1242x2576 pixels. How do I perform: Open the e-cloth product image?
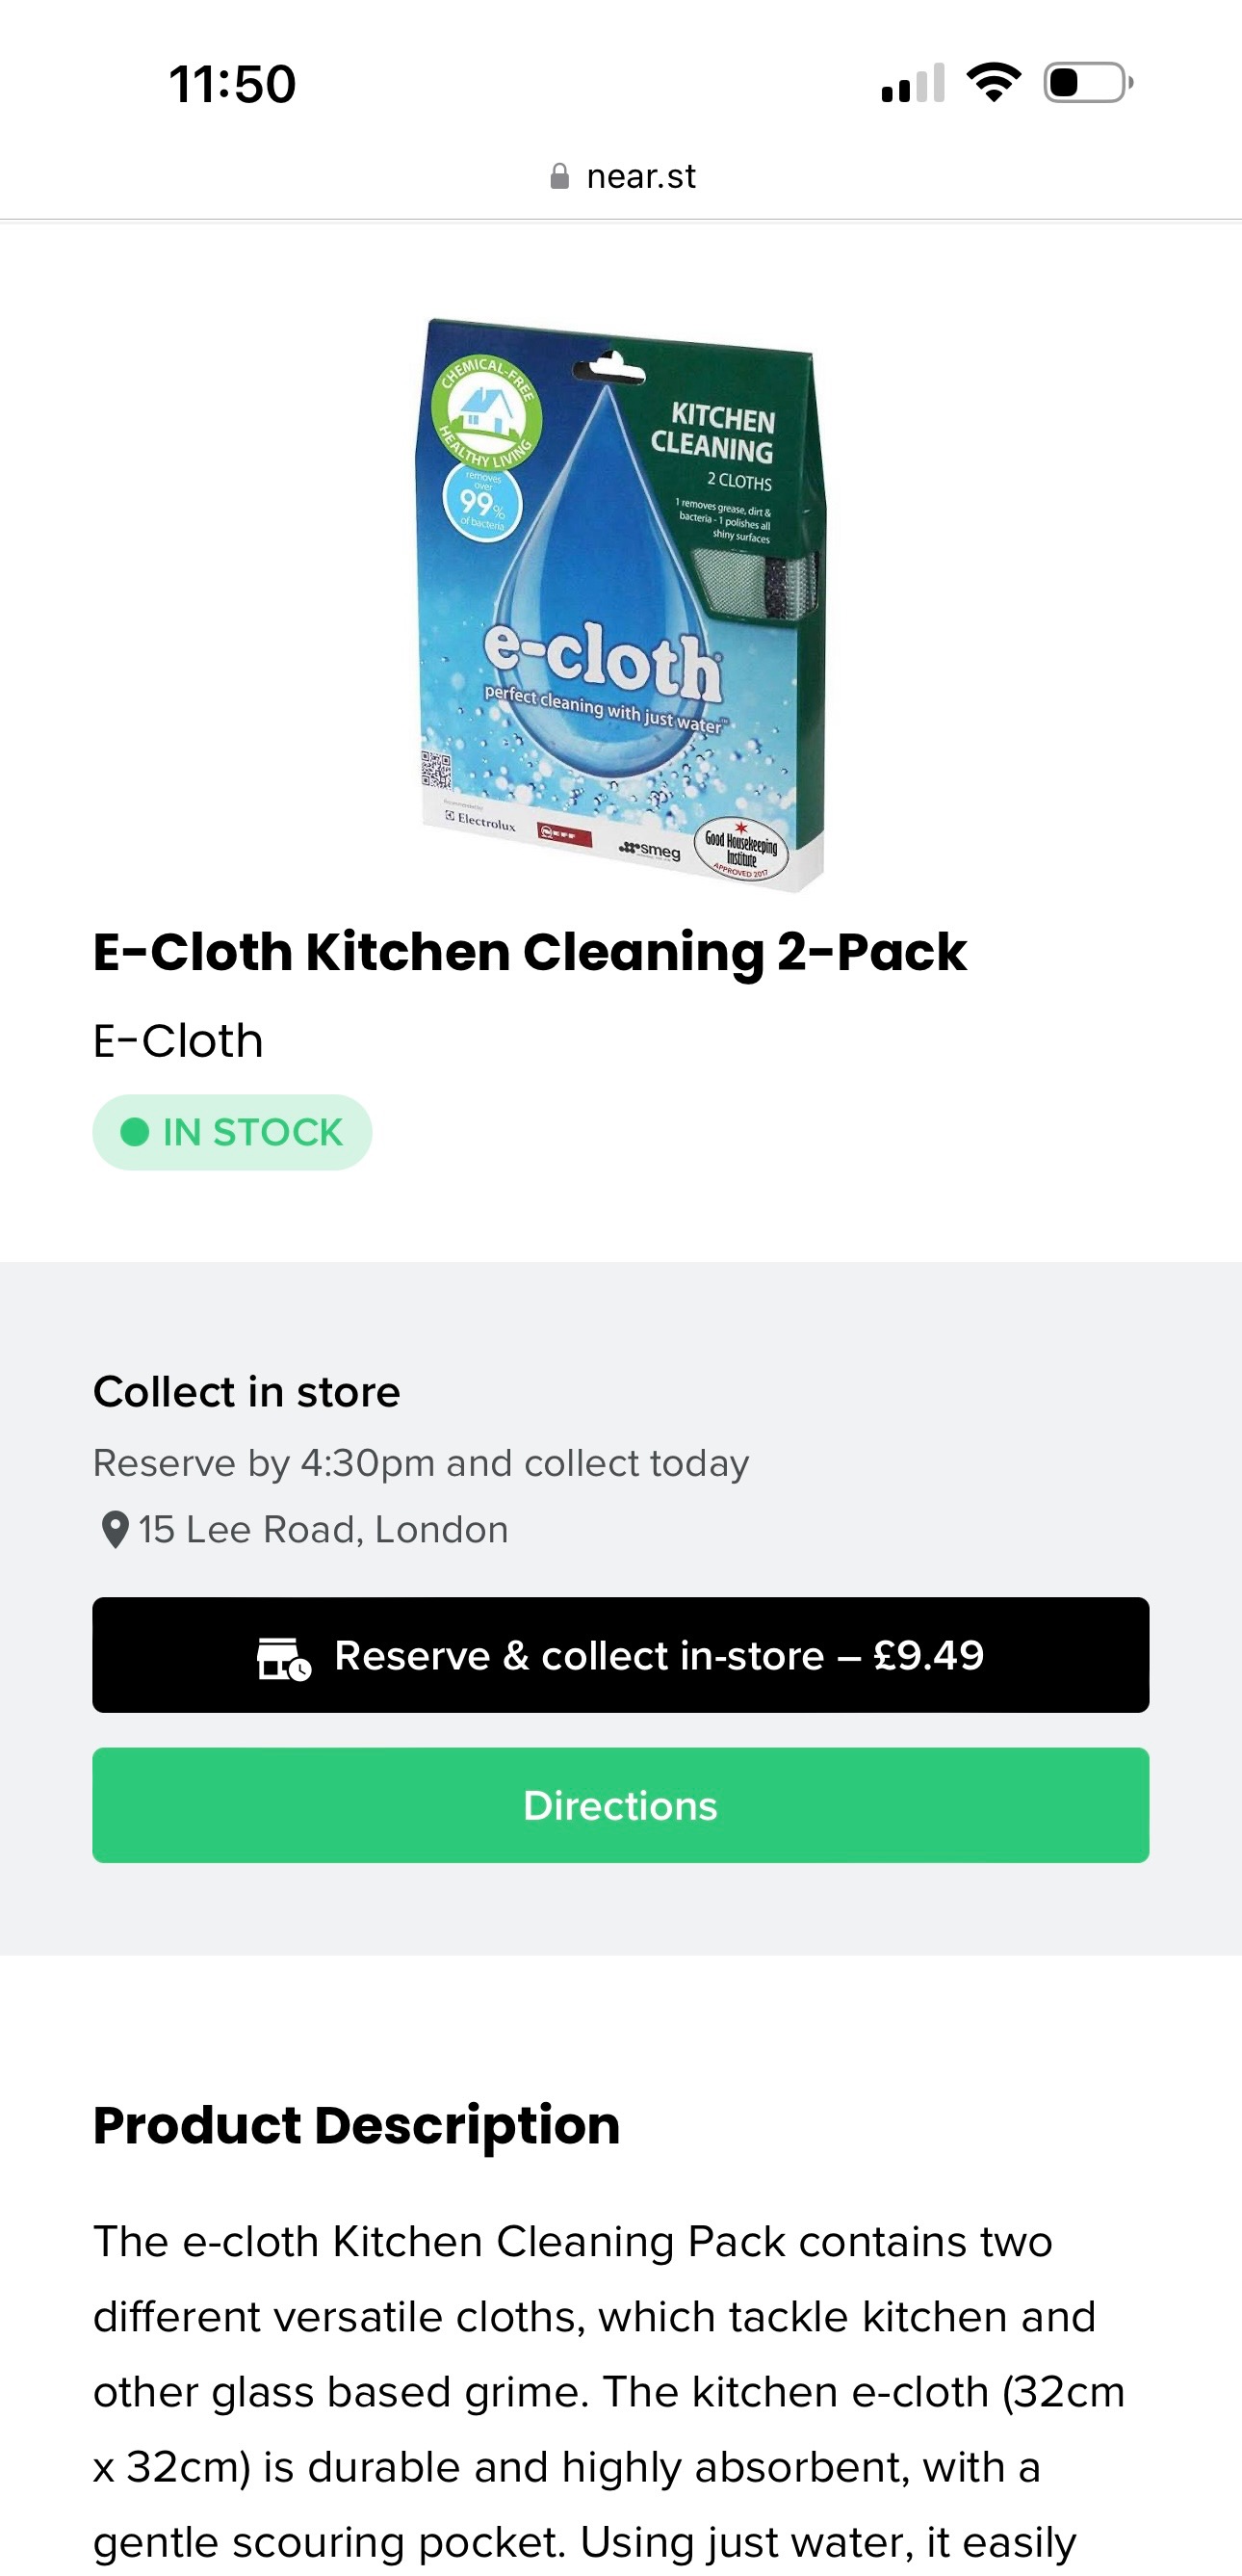click(x=620, y=604)
